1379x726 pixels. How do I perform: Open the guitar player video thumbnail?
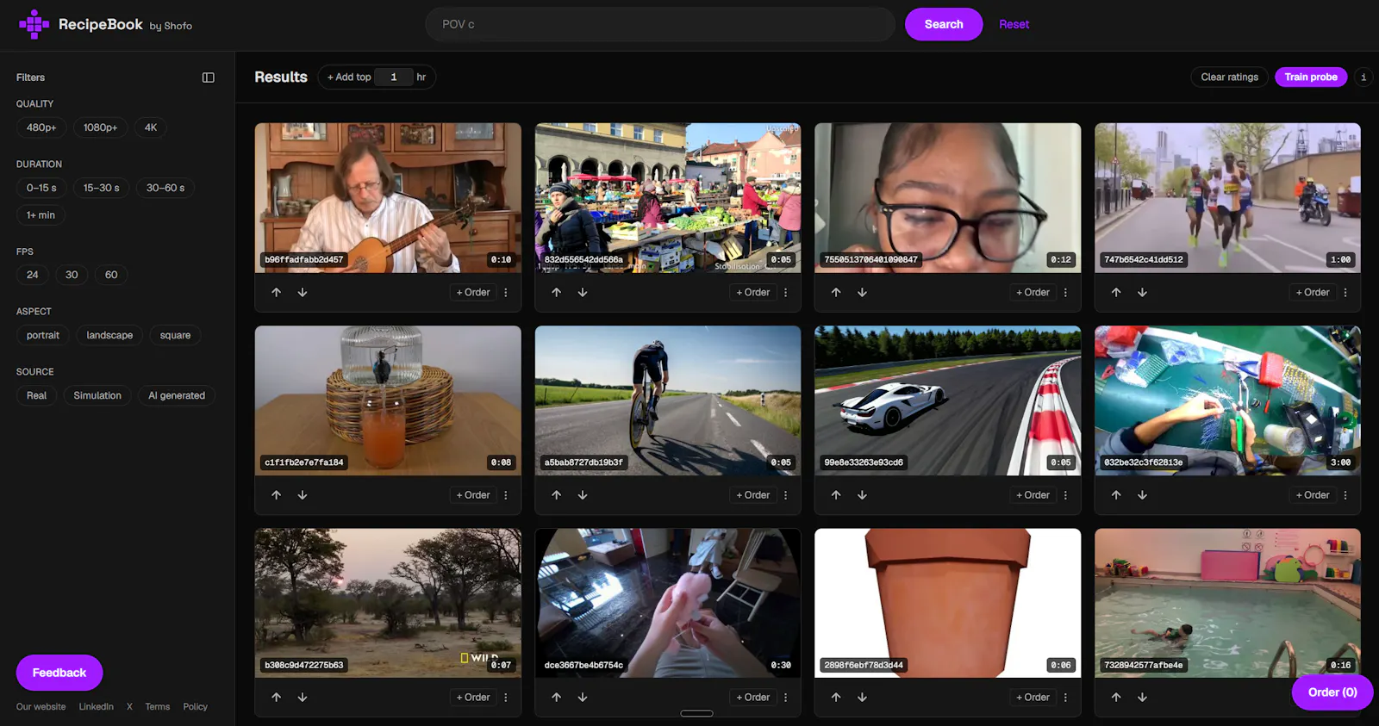point(388,198)
